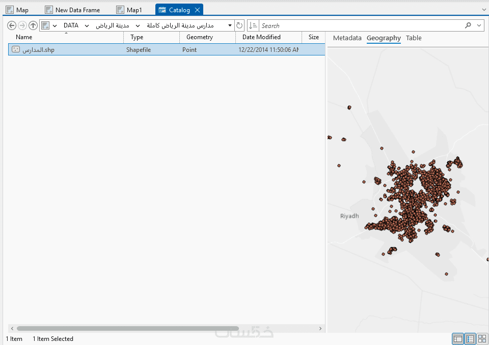Click inside the Search input field
489x345 pixels.
click(362, 25)
